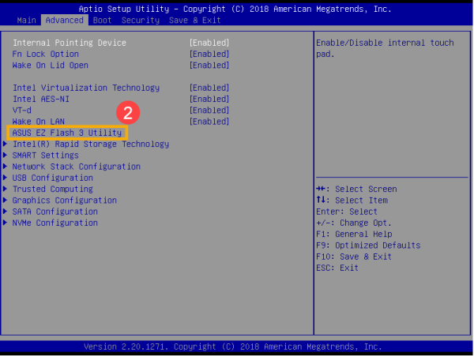This screenshot has width=474, height=356.
Task: Select the VT-d setting
Action: (x=22, y=111)
